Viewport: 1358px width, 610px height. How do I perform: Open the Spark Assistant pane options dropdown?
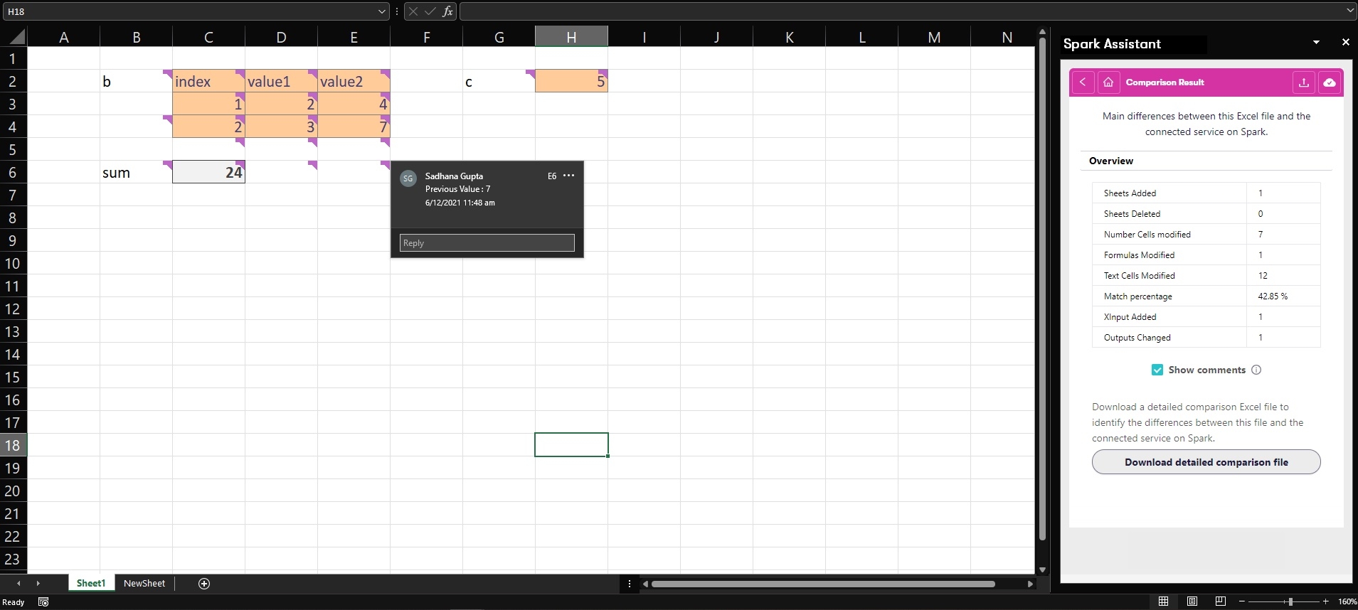(1316, 43)
